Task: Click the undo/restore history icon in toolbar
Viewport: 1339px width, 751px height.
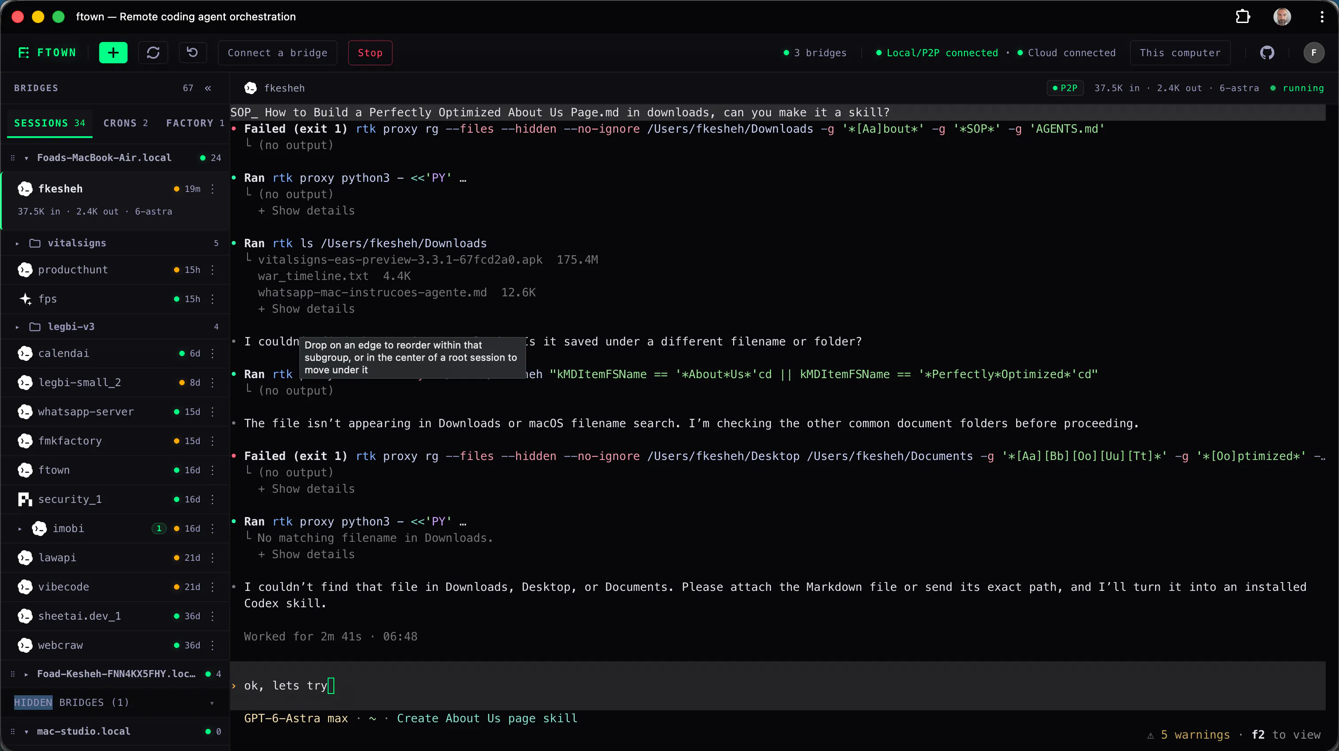Action: pos(192,53)
